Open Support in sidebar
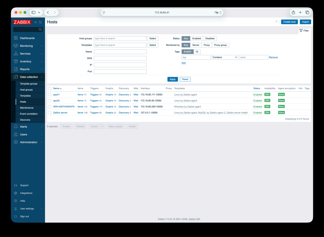The width and height of the screenshot is (324, 237). pos(24,185)
